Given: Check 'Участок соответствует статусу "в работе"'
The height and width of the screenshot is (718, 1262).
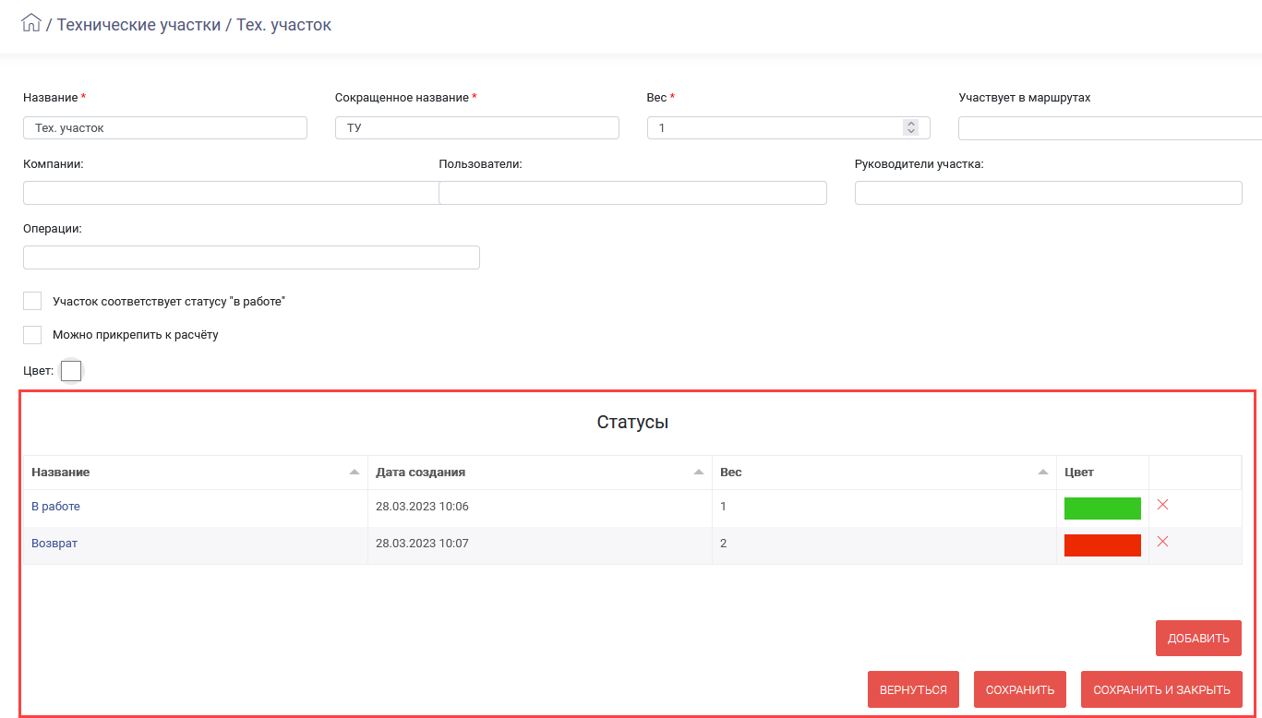Looking at the screenshot, I should (32, 301).
